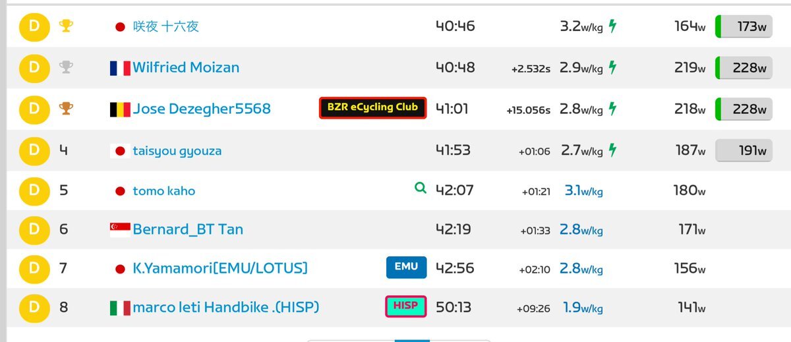Click the lightning bolt icon in taisyou gyouza row
This screenshot has width=791, height=342.
pyautogui.click(x=613, y=150)
